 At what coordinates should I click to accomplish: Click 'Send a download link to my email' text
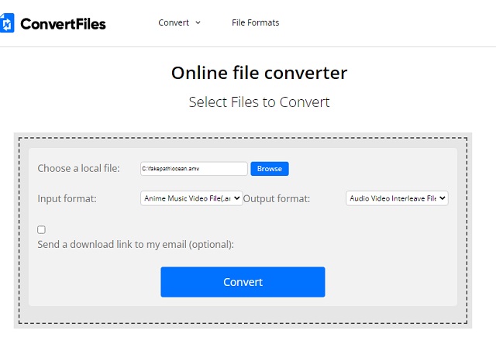136,244
